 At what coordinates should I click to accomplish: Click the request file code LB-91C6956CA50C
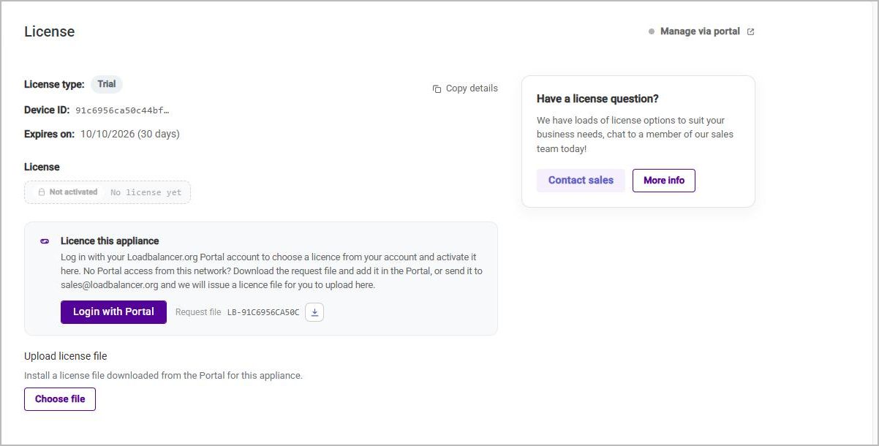pos(263,312)
